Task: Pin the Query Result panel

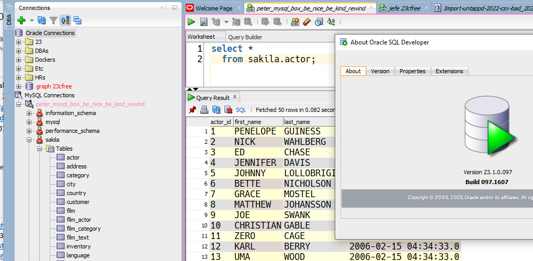Action: 192,110
